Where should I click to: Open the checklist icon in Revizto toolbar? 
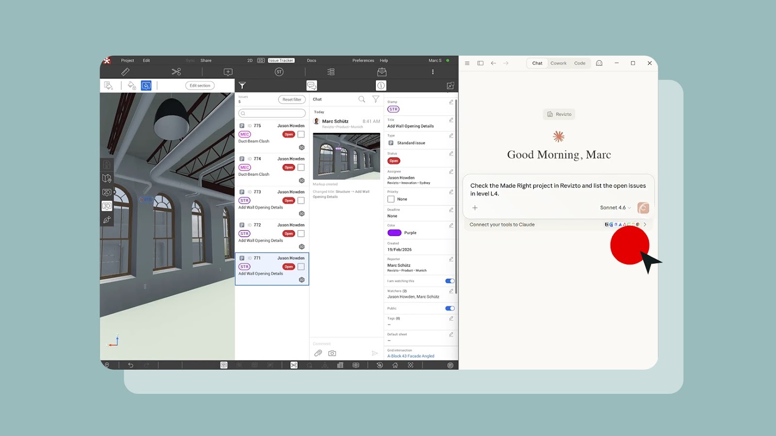pos(331,72)
